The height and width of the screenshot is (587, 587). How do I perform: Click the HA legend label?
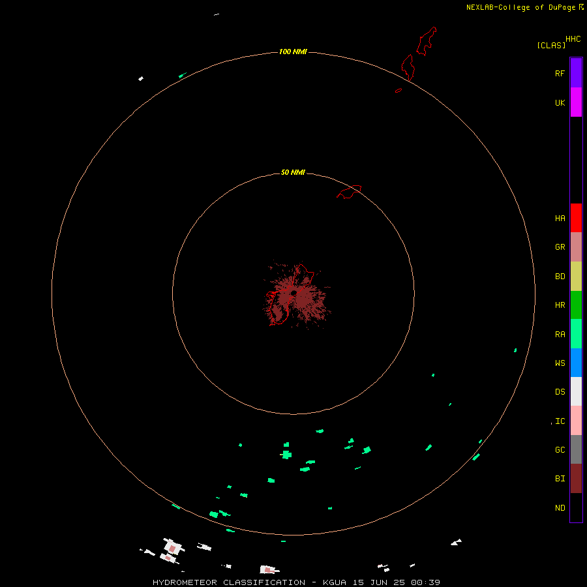(x=560, y=218)
